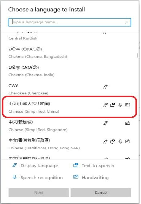
Task: Click microphone icon for Chinese (Simplified, China)
Action: [120, 105]
